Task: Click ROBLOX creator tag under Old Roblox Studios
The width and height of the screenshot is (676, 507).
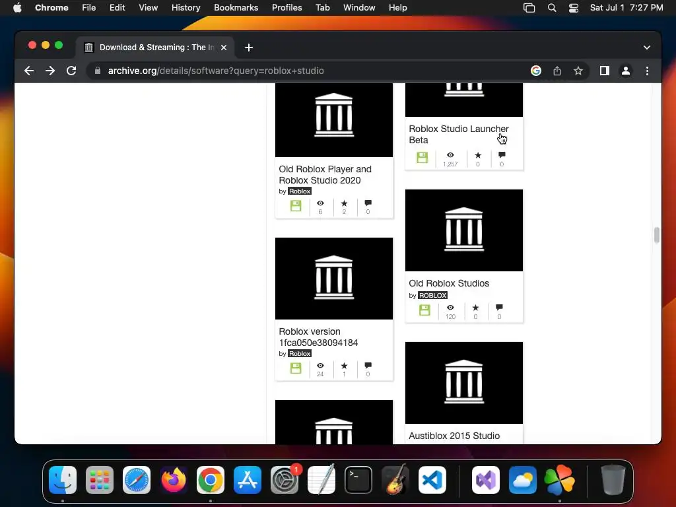Action: 433,295
